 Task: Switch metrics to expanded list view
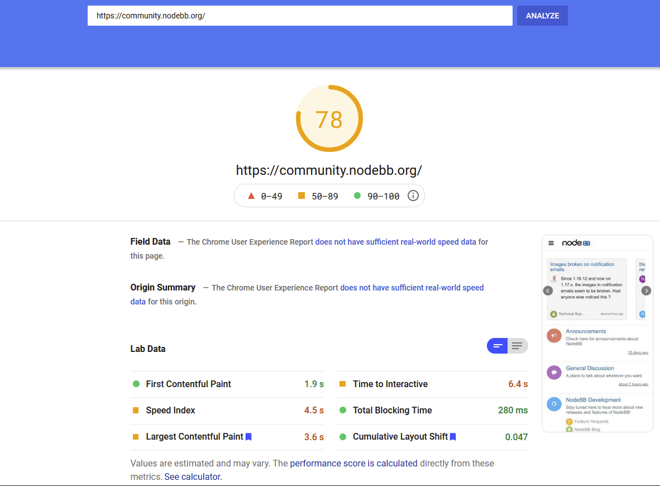coord(517,345)
